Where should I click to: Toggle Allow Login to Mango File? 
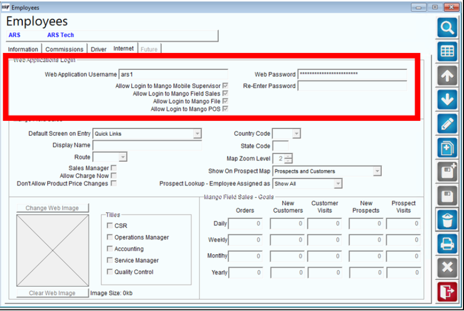225,101
